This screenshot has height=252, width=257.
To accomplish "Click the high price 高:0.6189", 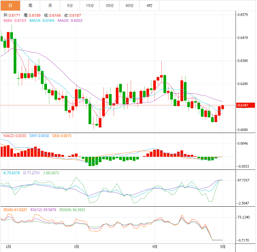I will click(x=32, y=15).
